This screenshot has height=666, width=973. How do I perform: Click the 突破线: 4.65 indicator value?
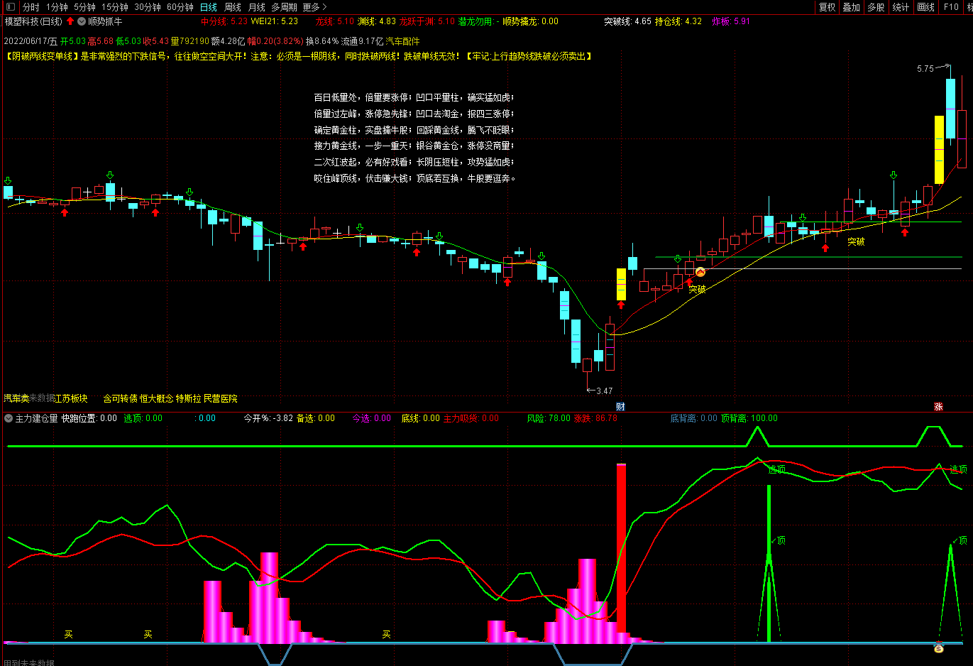627,21
